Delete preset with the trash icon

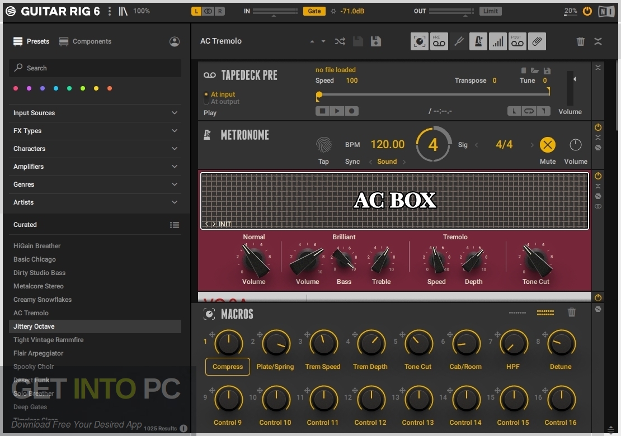(x=581, y=41)
